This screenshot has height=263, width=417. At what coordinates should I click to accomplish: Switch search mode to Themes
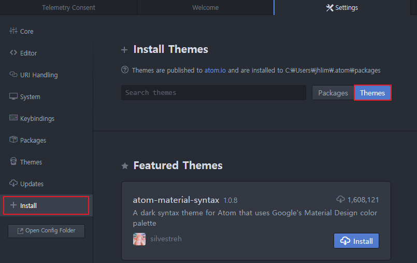click(x=372, y=93)
